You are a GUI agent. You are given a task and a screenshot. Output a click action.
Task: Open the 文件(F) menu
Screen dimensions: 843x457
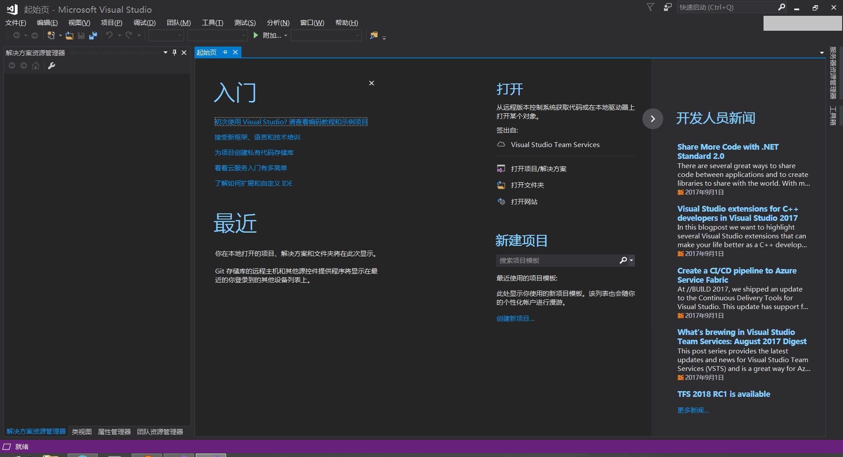16,23
